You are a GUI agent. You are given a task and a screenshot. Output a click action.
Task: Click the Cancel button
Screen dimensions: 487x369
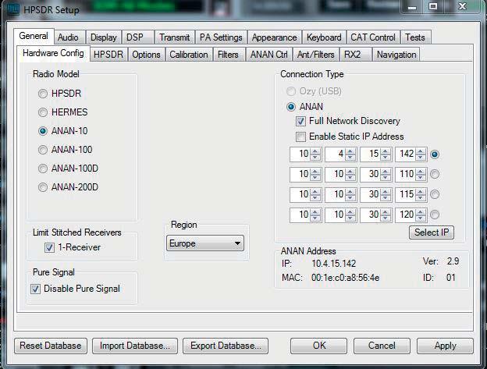(382, 346)
